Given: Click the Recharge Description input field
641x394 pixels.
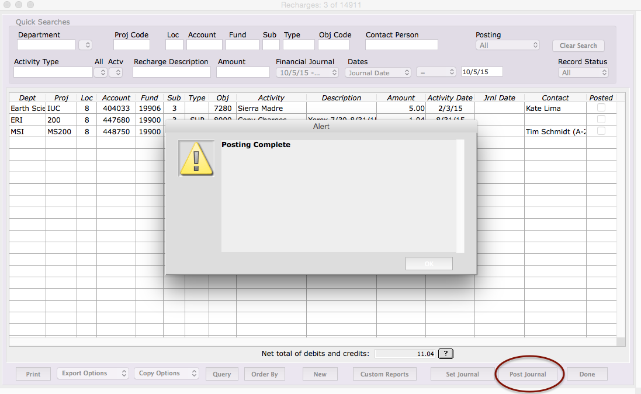Looking at the screenshot, I should tap(171, 72).
